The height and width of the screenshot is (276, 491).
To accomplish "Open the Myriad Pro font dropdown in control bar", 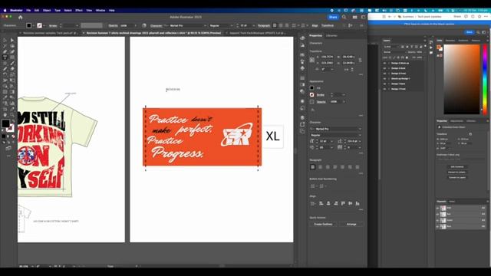I will pos(205,25).
